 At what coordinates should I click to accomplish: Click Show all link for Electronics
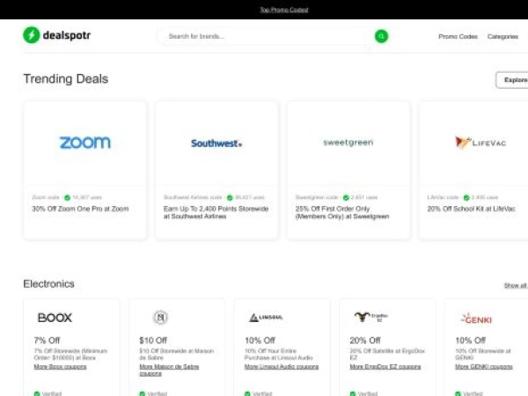pos(515,285)
